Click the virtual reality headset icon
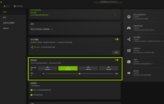Viewport: 164px width, 104px height. point(129,73)
